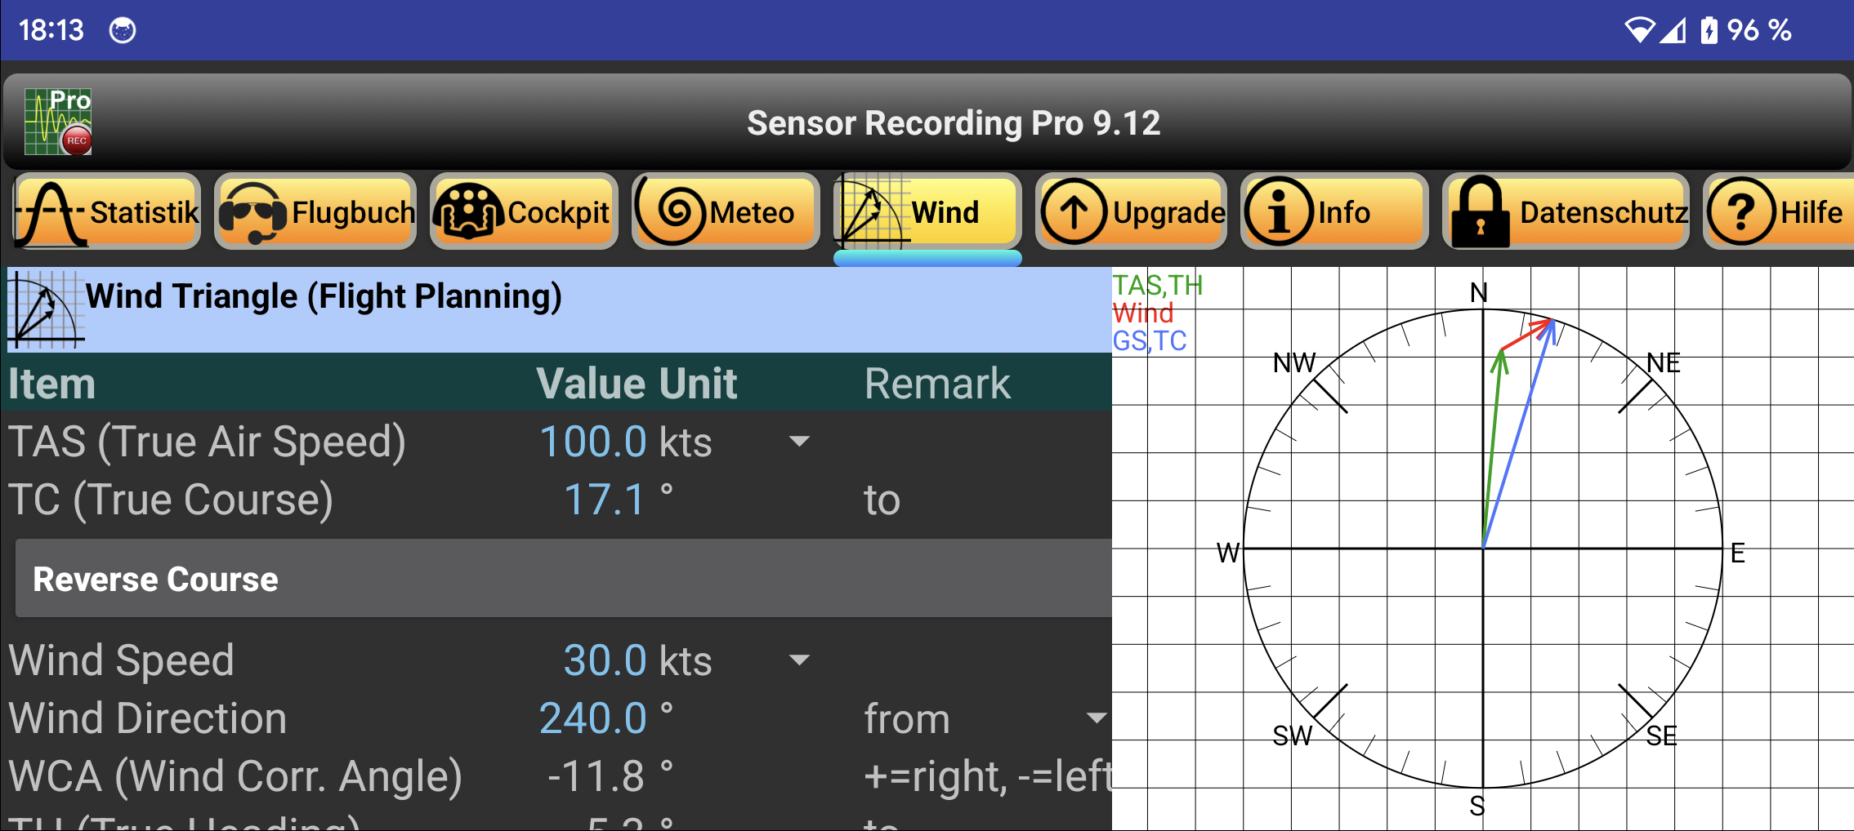Select the Flugbuch headset icon
The image size is (1854, 831).
253,212
